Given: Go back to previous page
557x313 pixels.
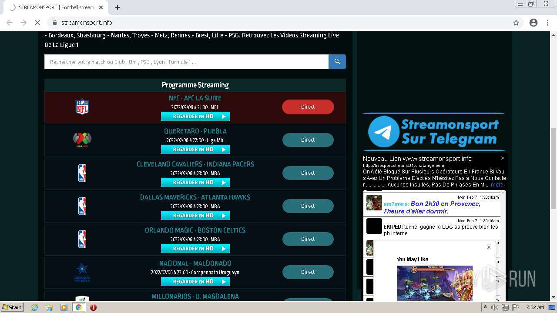Looking at the screenshot, I should point(10,23).
